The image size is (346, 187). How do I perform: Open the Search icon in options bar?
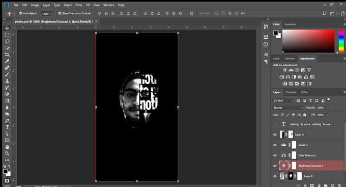tap(325, 13)
